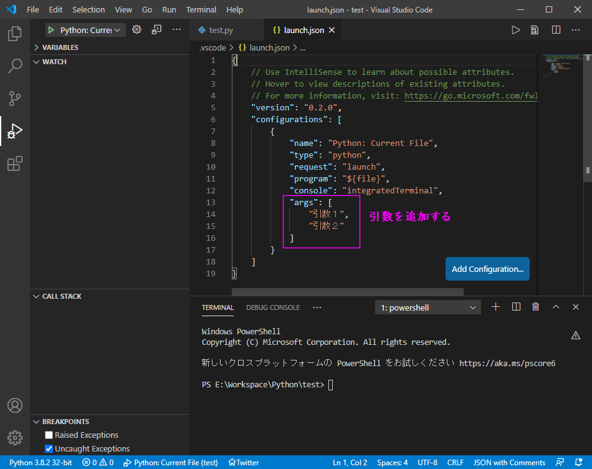
Task: Open the feedback icon in status bar
Action: pos(560,462)
